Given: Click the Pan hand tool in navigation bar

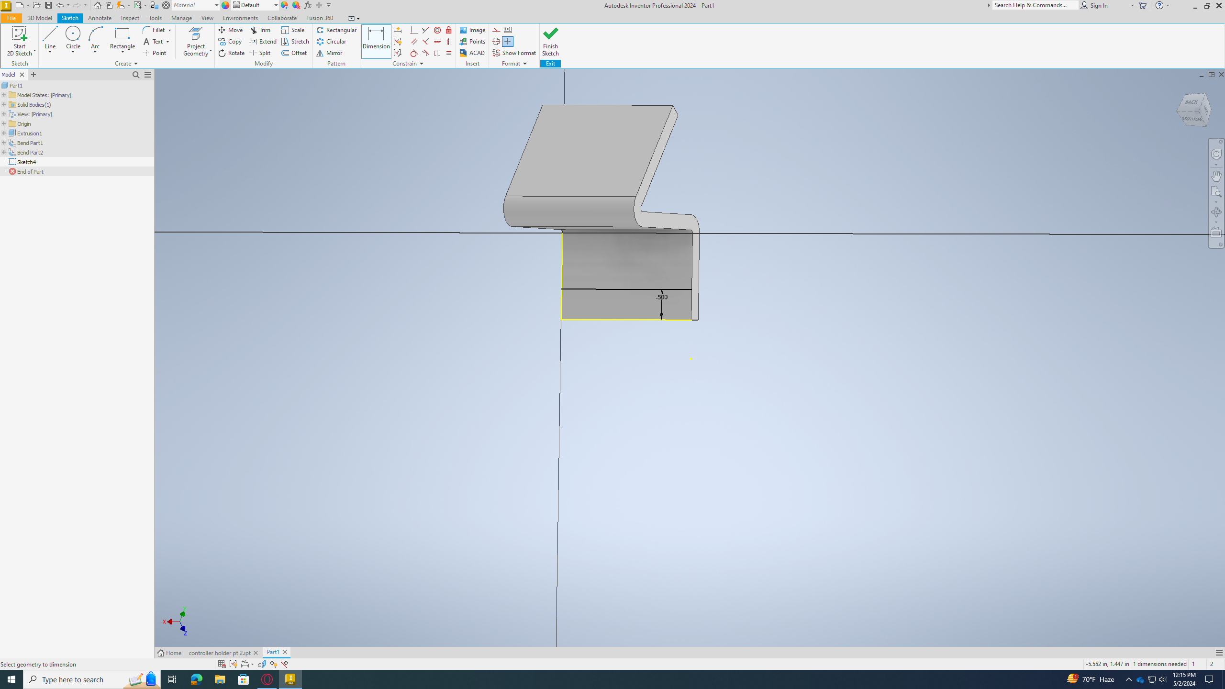Looking at the screenshot, I should point(1216,176).
